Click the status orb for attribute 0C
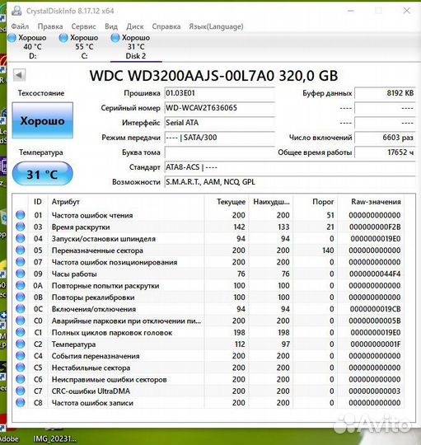The image size is (421, 445). tap(21, 309)
